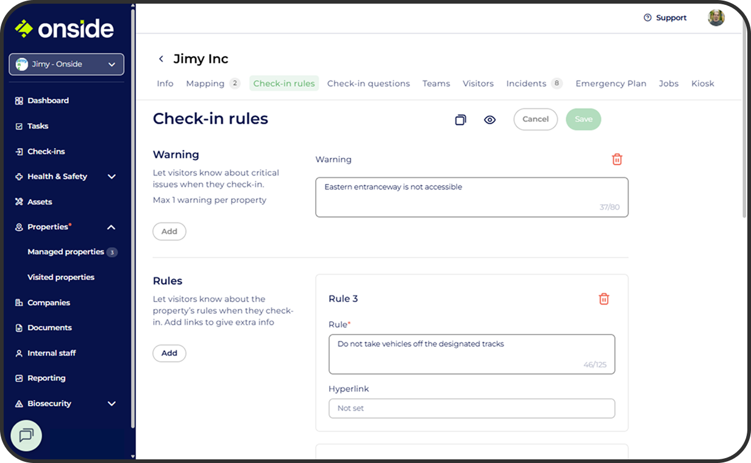Open the Kiosk tab
This screenshot has height=463, width=751.
click(703, 83)
